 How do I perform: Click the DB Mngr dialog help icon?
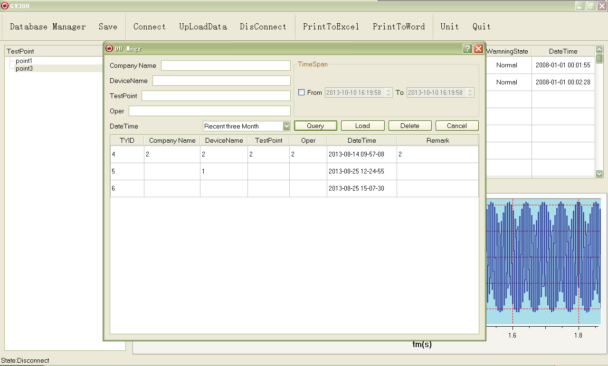(x=467, y=49)
